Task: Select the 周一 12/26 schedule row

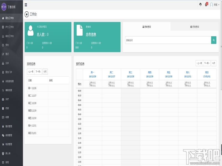Action: tap(48, 88)
